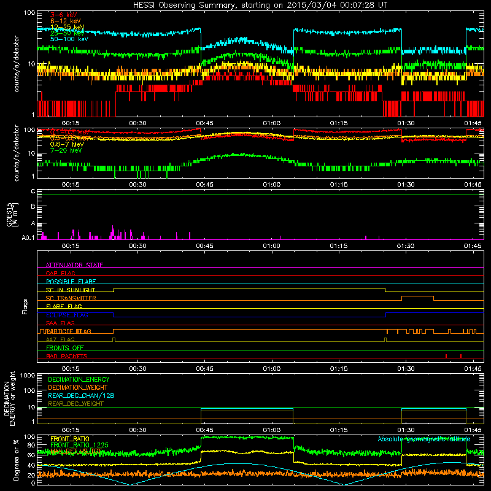
Task: Select the FRONTS_OFF flag label
Action: [65, 348]
